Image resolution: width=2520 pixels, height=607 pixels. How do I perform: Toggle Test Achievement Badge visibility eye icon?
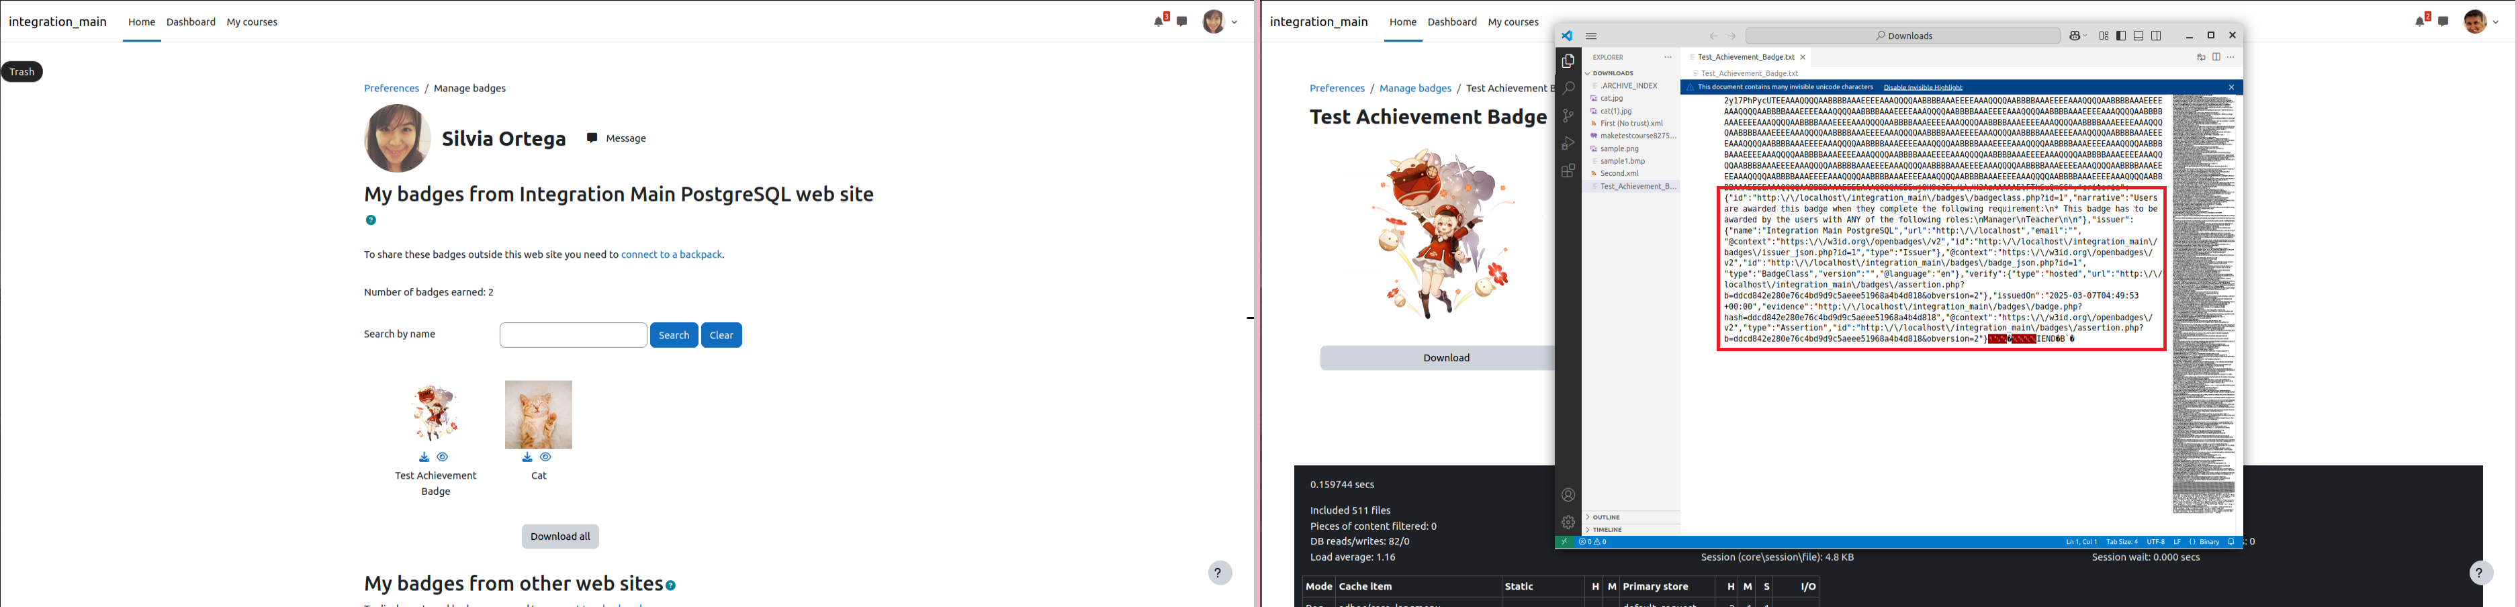442,457
